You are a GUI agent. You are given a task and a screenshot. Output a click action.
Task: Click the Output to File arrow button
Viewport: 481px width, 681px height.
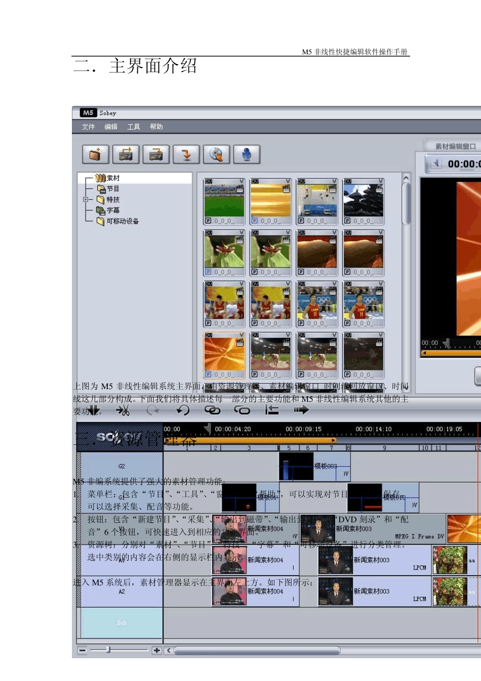pyautogui.click(x=186, y=154)
